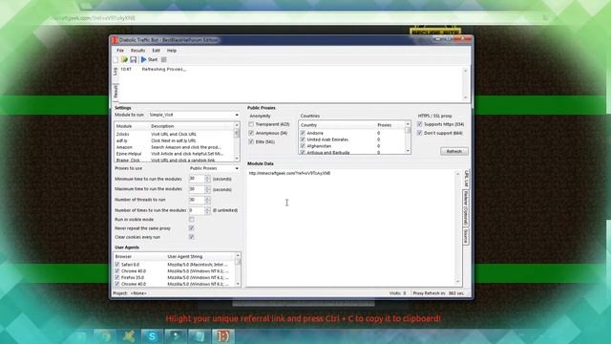Switch to the Referrer (Optional) side tab
The image size is (611, 344).
point(465,208)
